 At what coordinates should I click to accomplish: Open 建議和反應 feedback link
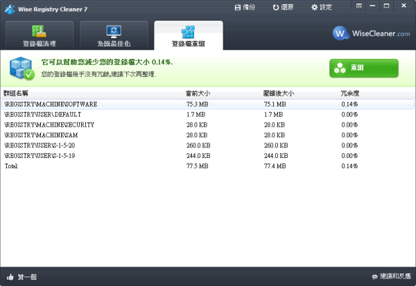click(391, 276)
